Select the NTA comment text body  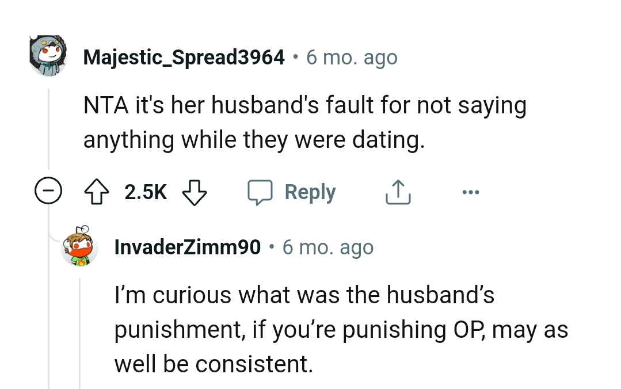click(x=305, y=121)
